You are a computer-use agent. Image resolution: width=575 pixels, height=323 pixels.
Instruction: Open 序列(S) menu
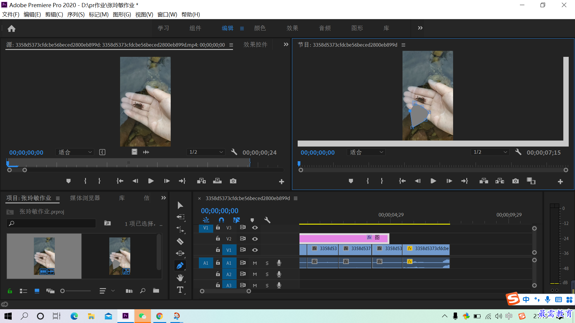(76, 15)
